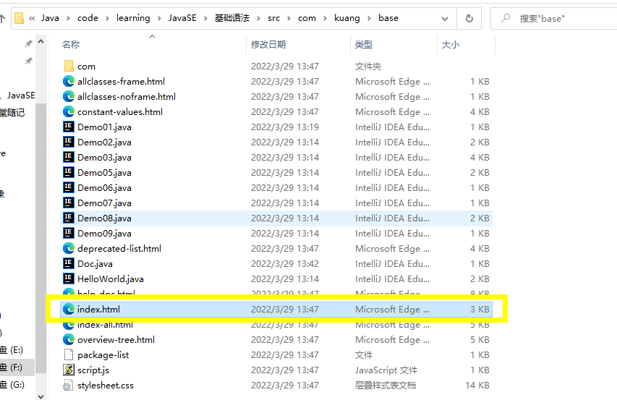The image size is (617, 400).
Task: Go to the JavaSE breadcrumb folder
Action: (x=182, y=18)
